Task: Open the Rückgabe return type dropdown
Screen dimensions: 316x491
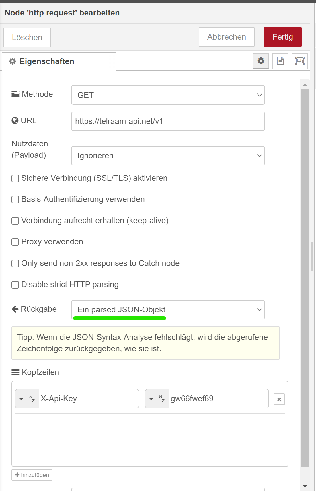Action: pyautogui.click(x=168, y=310)
